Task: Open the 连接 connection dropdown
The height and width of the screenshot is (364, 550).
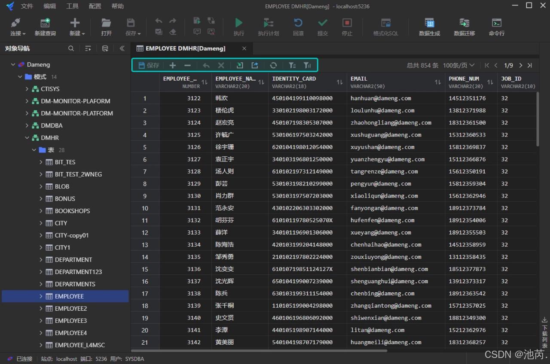Action: tap(17, 27)
